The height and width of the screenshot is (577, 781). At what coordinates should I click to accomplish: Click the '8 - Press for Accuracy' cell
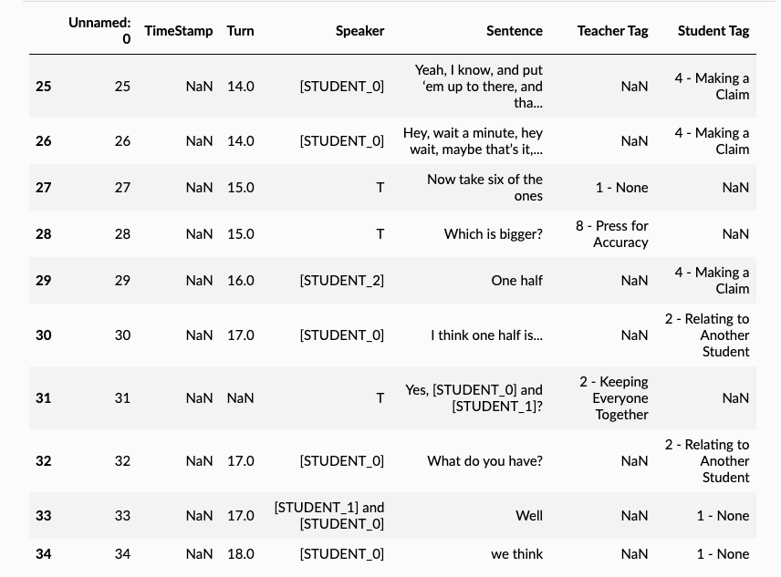[x=612, y=234]
